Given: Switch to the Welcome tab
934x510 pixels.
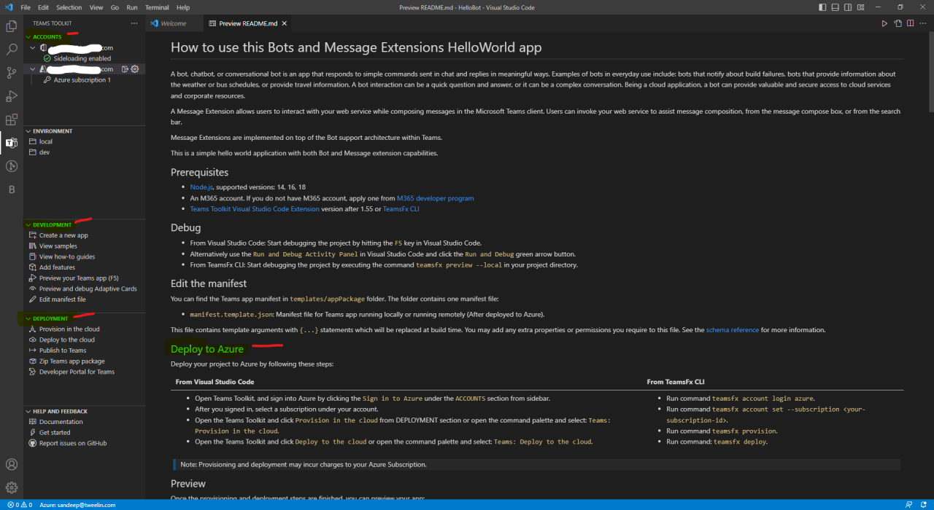Looking at the screenshot, I should (x=174, y=23).
